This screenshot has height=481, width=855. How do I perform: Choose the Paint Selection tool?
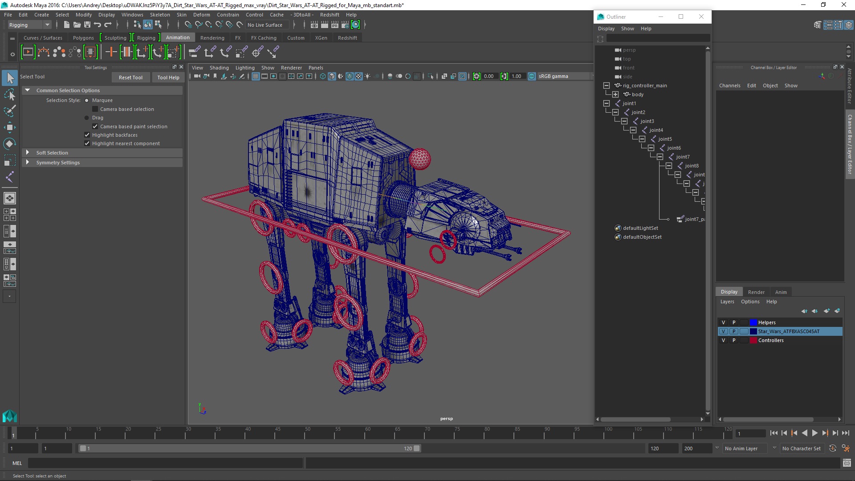(x=10, y=110)
